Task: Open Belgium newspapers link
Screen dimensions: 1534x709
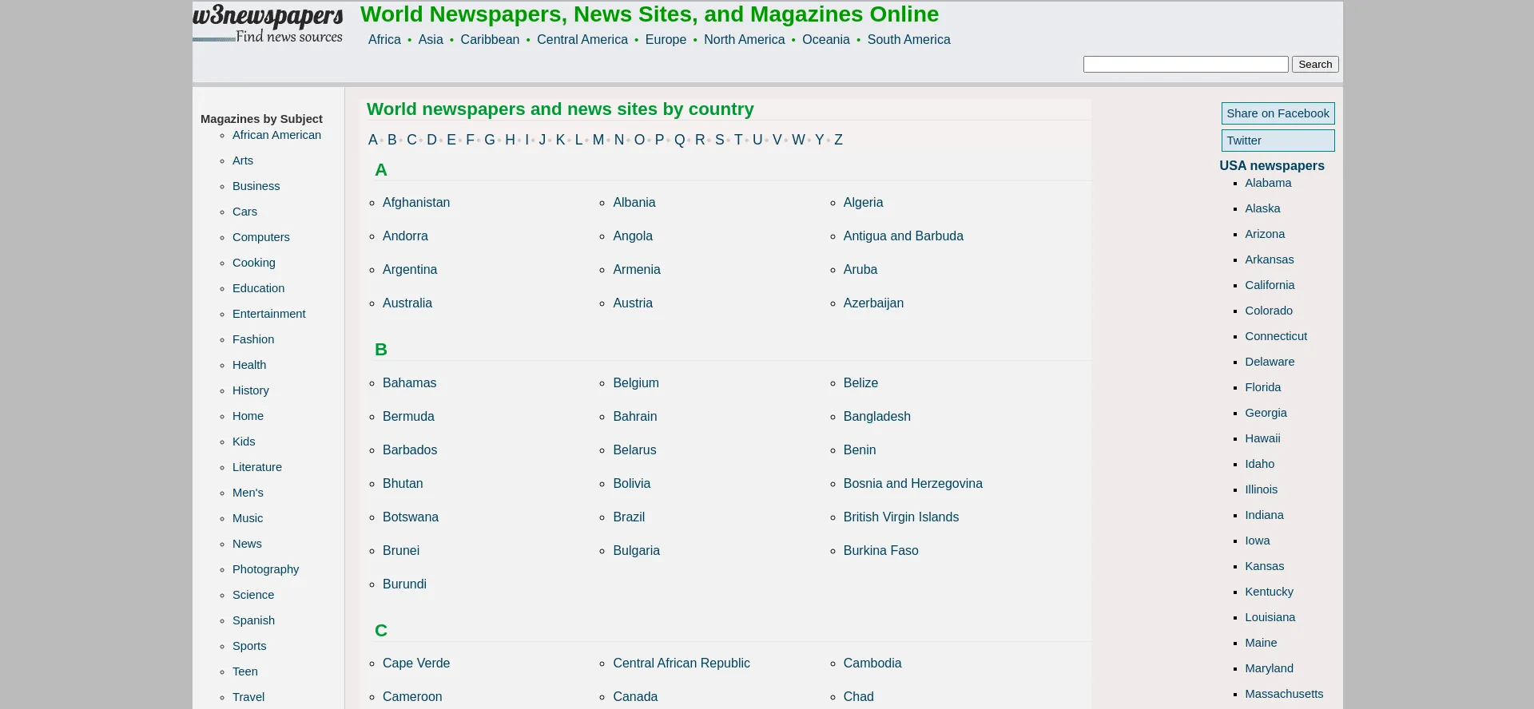Action: click(636, 383)
